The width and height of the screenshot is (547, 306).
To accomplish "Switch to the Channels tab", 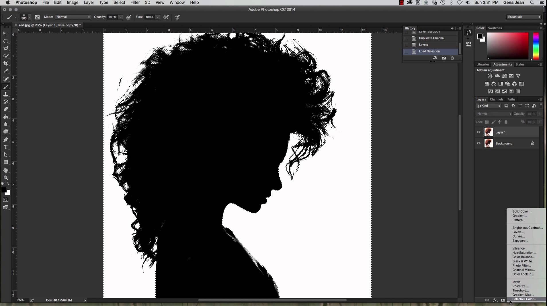I will click(497, 99).
